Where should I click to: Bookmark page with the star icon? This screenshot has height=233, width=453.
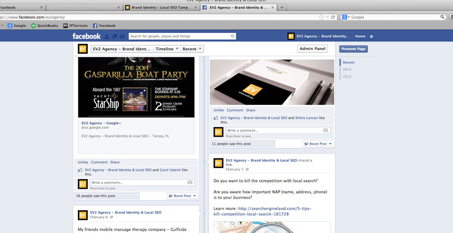321,17
